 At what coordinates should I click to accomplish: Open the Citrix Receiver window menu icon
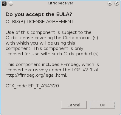[4, 4]
